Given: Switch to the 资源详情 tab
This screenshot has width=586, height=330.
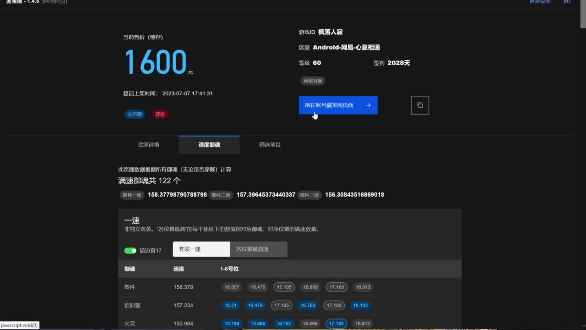Looking at the screenshot, I should click(x=148, y=145).
